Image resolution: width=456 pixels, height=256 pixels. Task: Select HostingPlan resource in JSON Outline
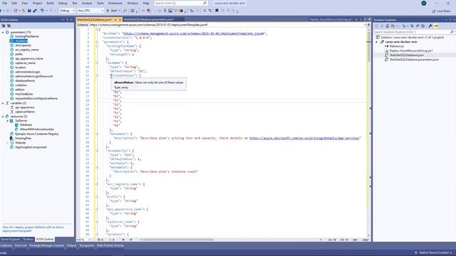tap(23, 139)
